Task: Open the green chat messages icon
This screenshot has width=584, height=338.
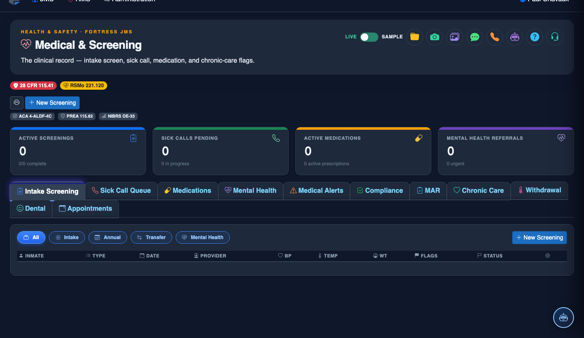Action: point(475,37)
